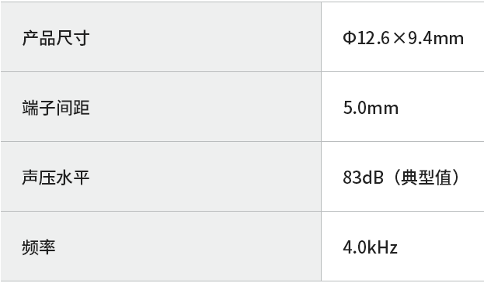Select the 4.0kHz frequency value
Image resolution: width=484 pixels, height=283 pixels.
click(x=370, y=247)
